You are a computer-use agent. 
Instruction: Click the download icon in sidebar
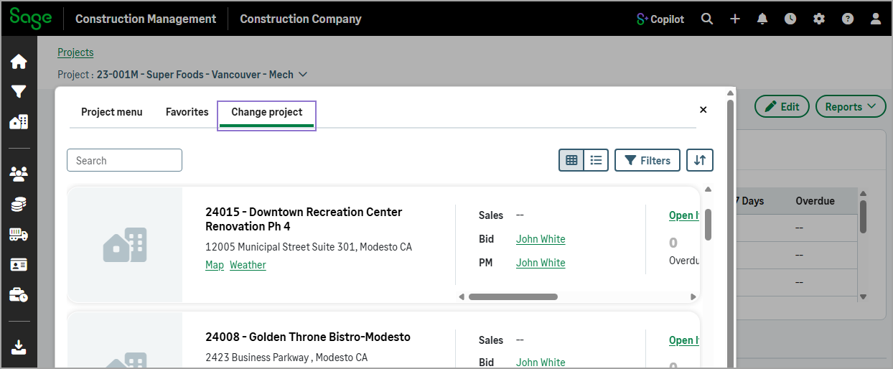point(19,347)
